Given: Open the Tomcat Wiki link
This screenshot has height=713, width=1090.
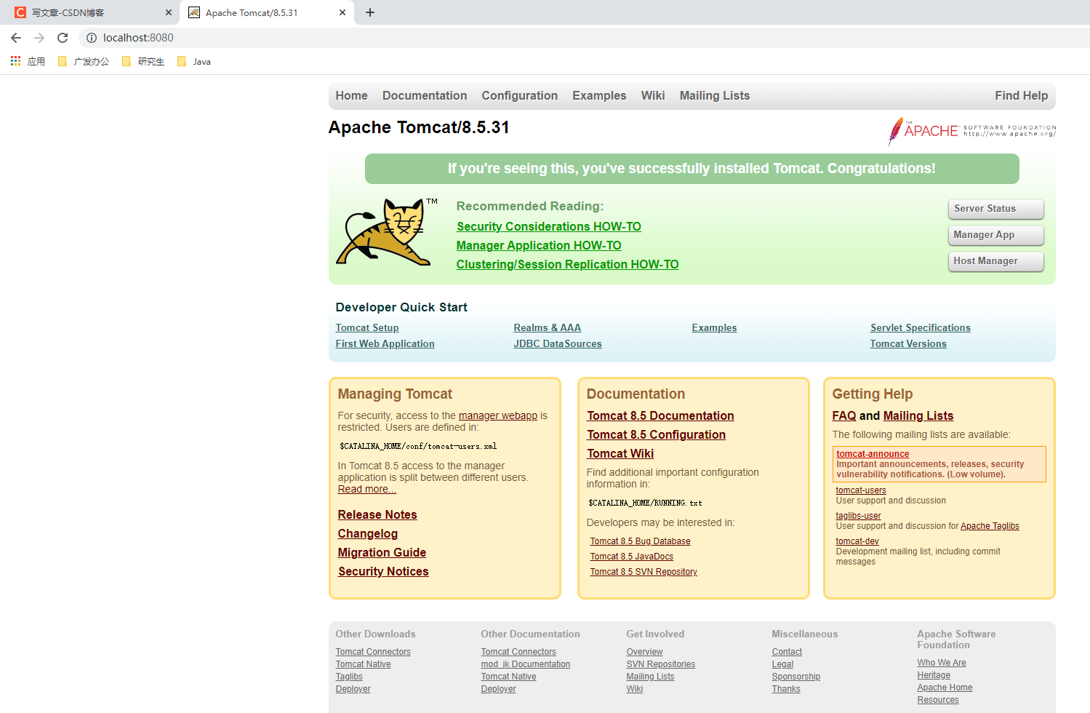Looking at the screenshot, I should pyautogui.click(x=620, y=454).
